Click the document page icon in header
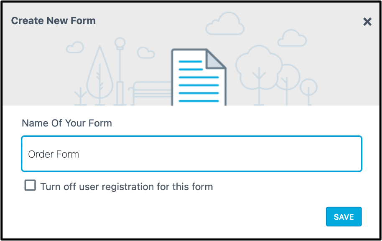 tap(196, 79)
